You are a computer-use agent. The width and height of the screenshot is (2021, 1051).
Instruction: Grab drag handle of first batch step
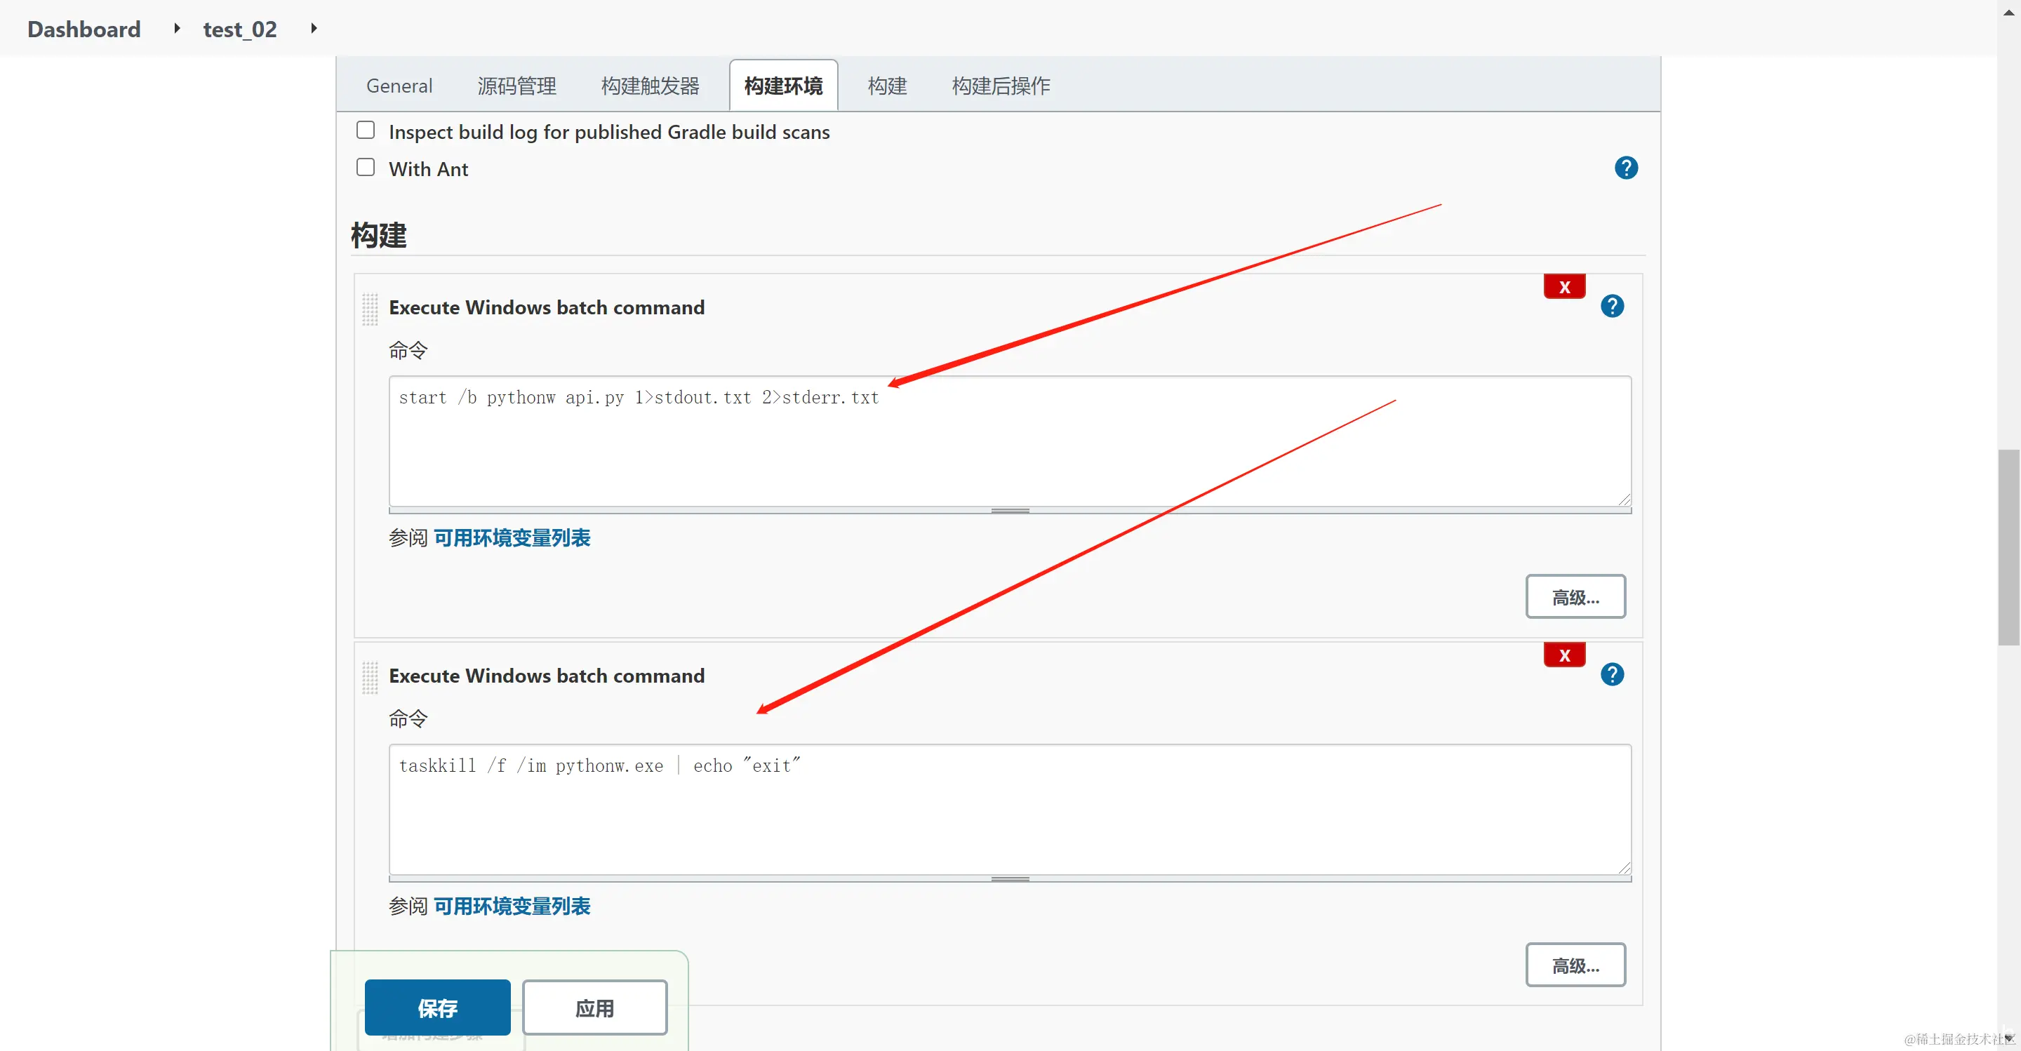(x=370, y=308)
